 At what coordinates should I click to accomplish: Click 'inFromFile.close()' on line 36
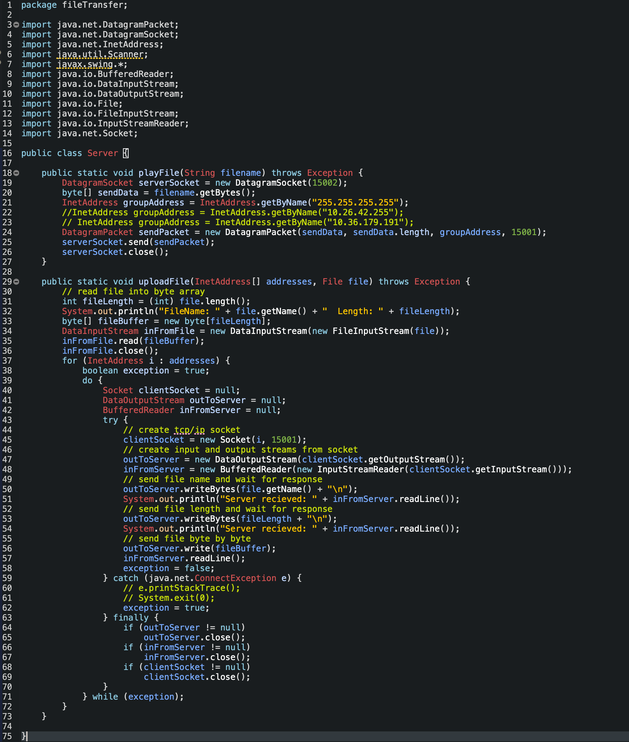(108, 351)
